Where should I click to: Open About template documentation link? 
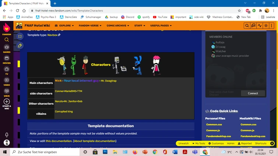pos(95,141)
